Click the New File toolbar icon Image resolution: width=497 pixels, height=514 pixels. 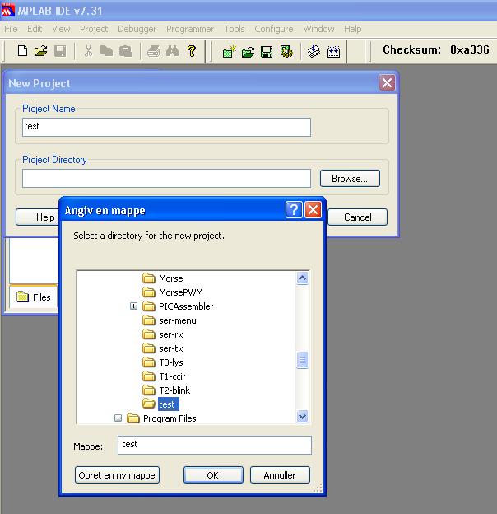tap(22, 51)
